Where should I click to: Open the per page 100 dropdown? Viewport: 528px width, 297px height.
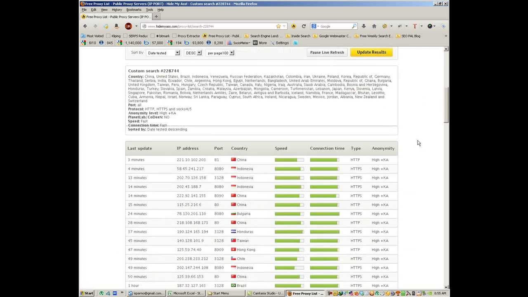tap(220, 53)
